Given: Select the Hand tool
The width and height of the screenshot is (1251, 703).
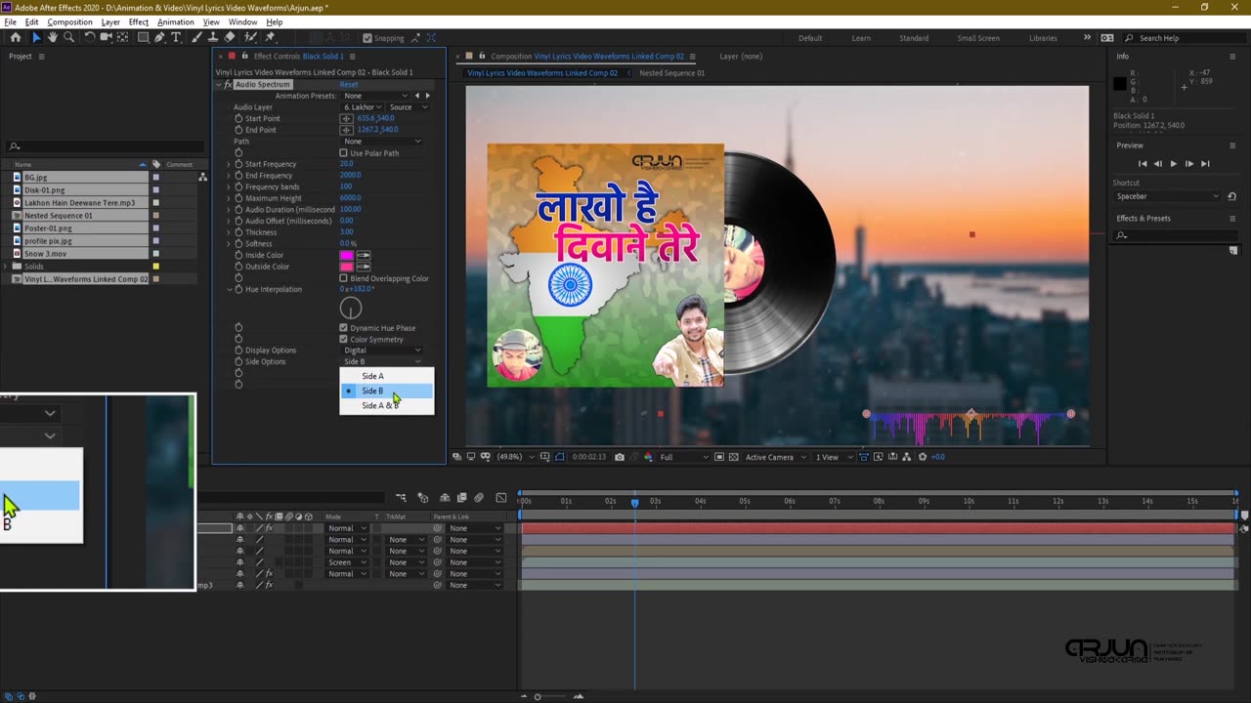Looking at the screenshot, I should pyautogui.click(x=52, y=37).
